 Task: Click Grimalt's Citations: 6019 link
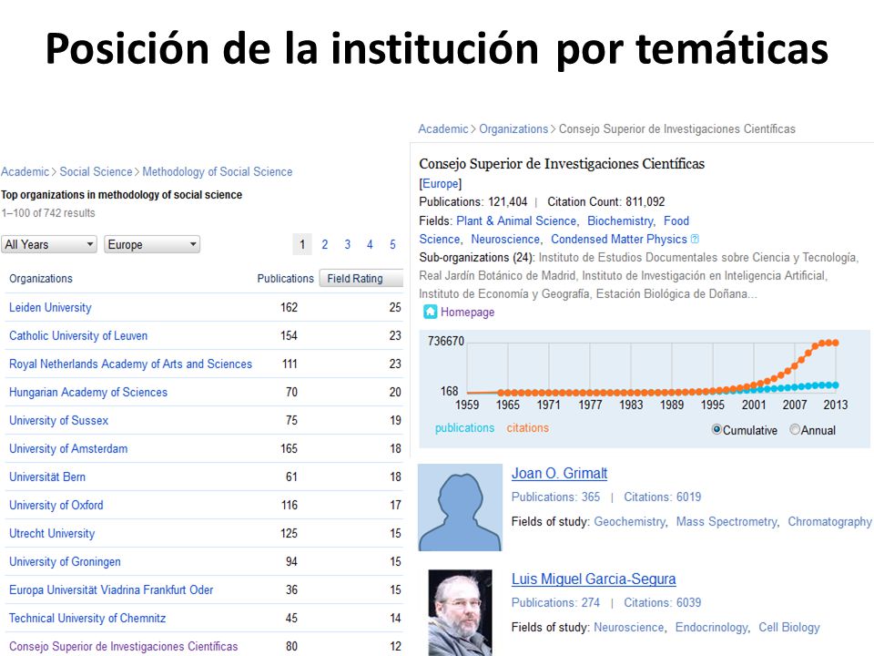coord(662,497)
